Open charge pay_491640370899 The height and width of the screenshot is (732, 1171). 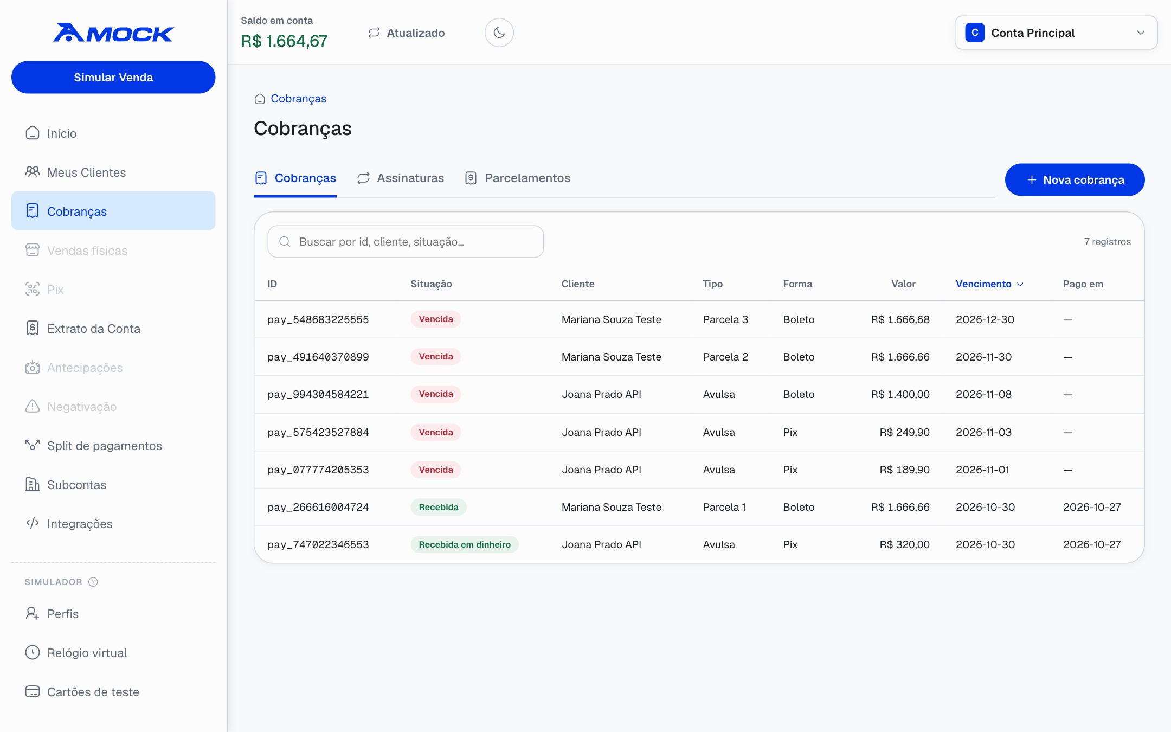pos(318,357)
